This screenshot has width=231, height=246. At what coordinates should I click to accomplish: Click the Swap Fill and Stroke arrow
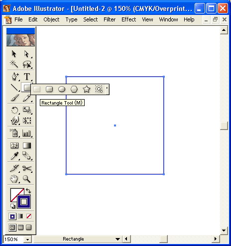click(28, 191)
